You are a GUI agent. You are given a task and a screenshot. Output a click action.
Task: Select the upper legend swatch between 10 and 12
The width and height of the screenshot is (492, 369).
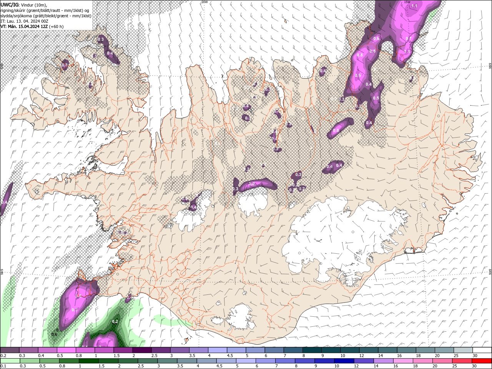[349, 350]
